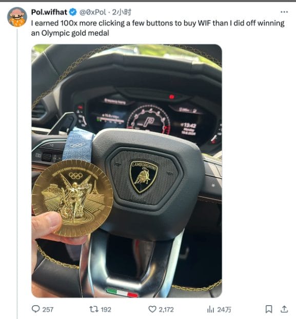The width and height of the screenshot is (296, 319).
Task: Open the Pol.wifhat profile avatar
Action: (17, 17)
